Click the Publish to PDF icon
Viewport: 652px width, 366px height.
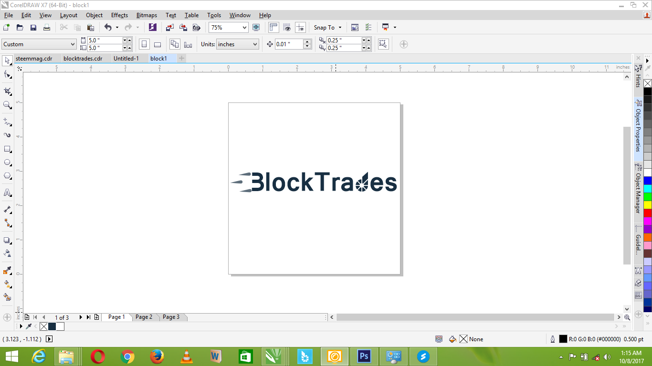pos(196,28)
